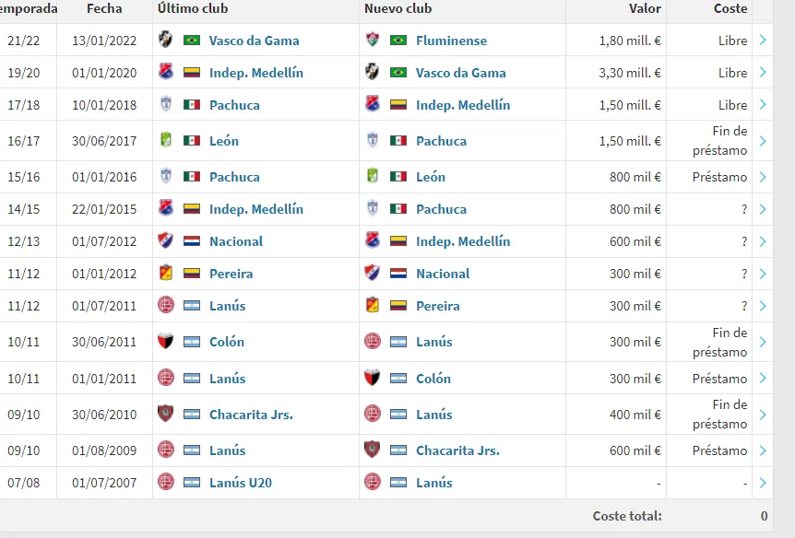The height and width of the screenshot is (538, 795).
Task: Open Chacarita Jrs. link in Nuevo club column
Action: point(457,450)
